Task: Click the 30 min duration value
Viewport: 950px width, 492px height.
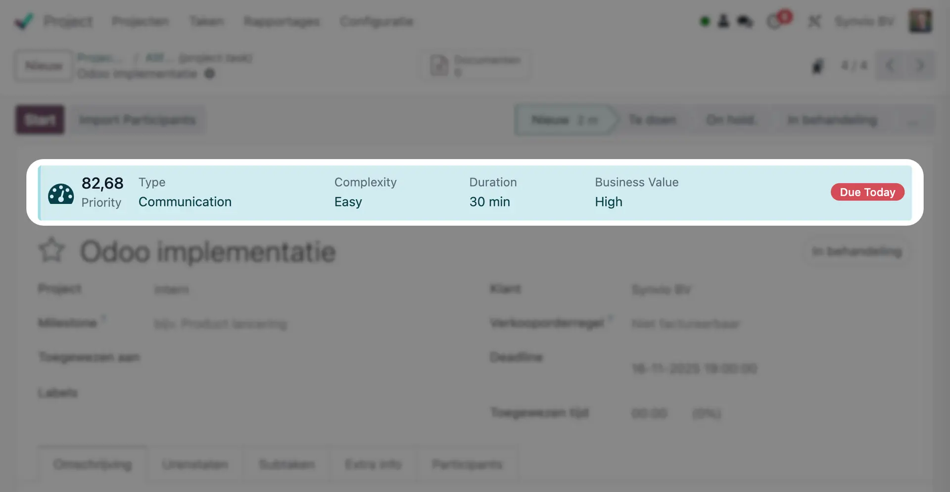Action: [490, 202]
